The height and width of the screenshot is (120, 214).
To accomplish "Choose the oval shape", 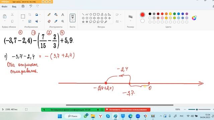I will pyautogui.click(x=91, y=14).
